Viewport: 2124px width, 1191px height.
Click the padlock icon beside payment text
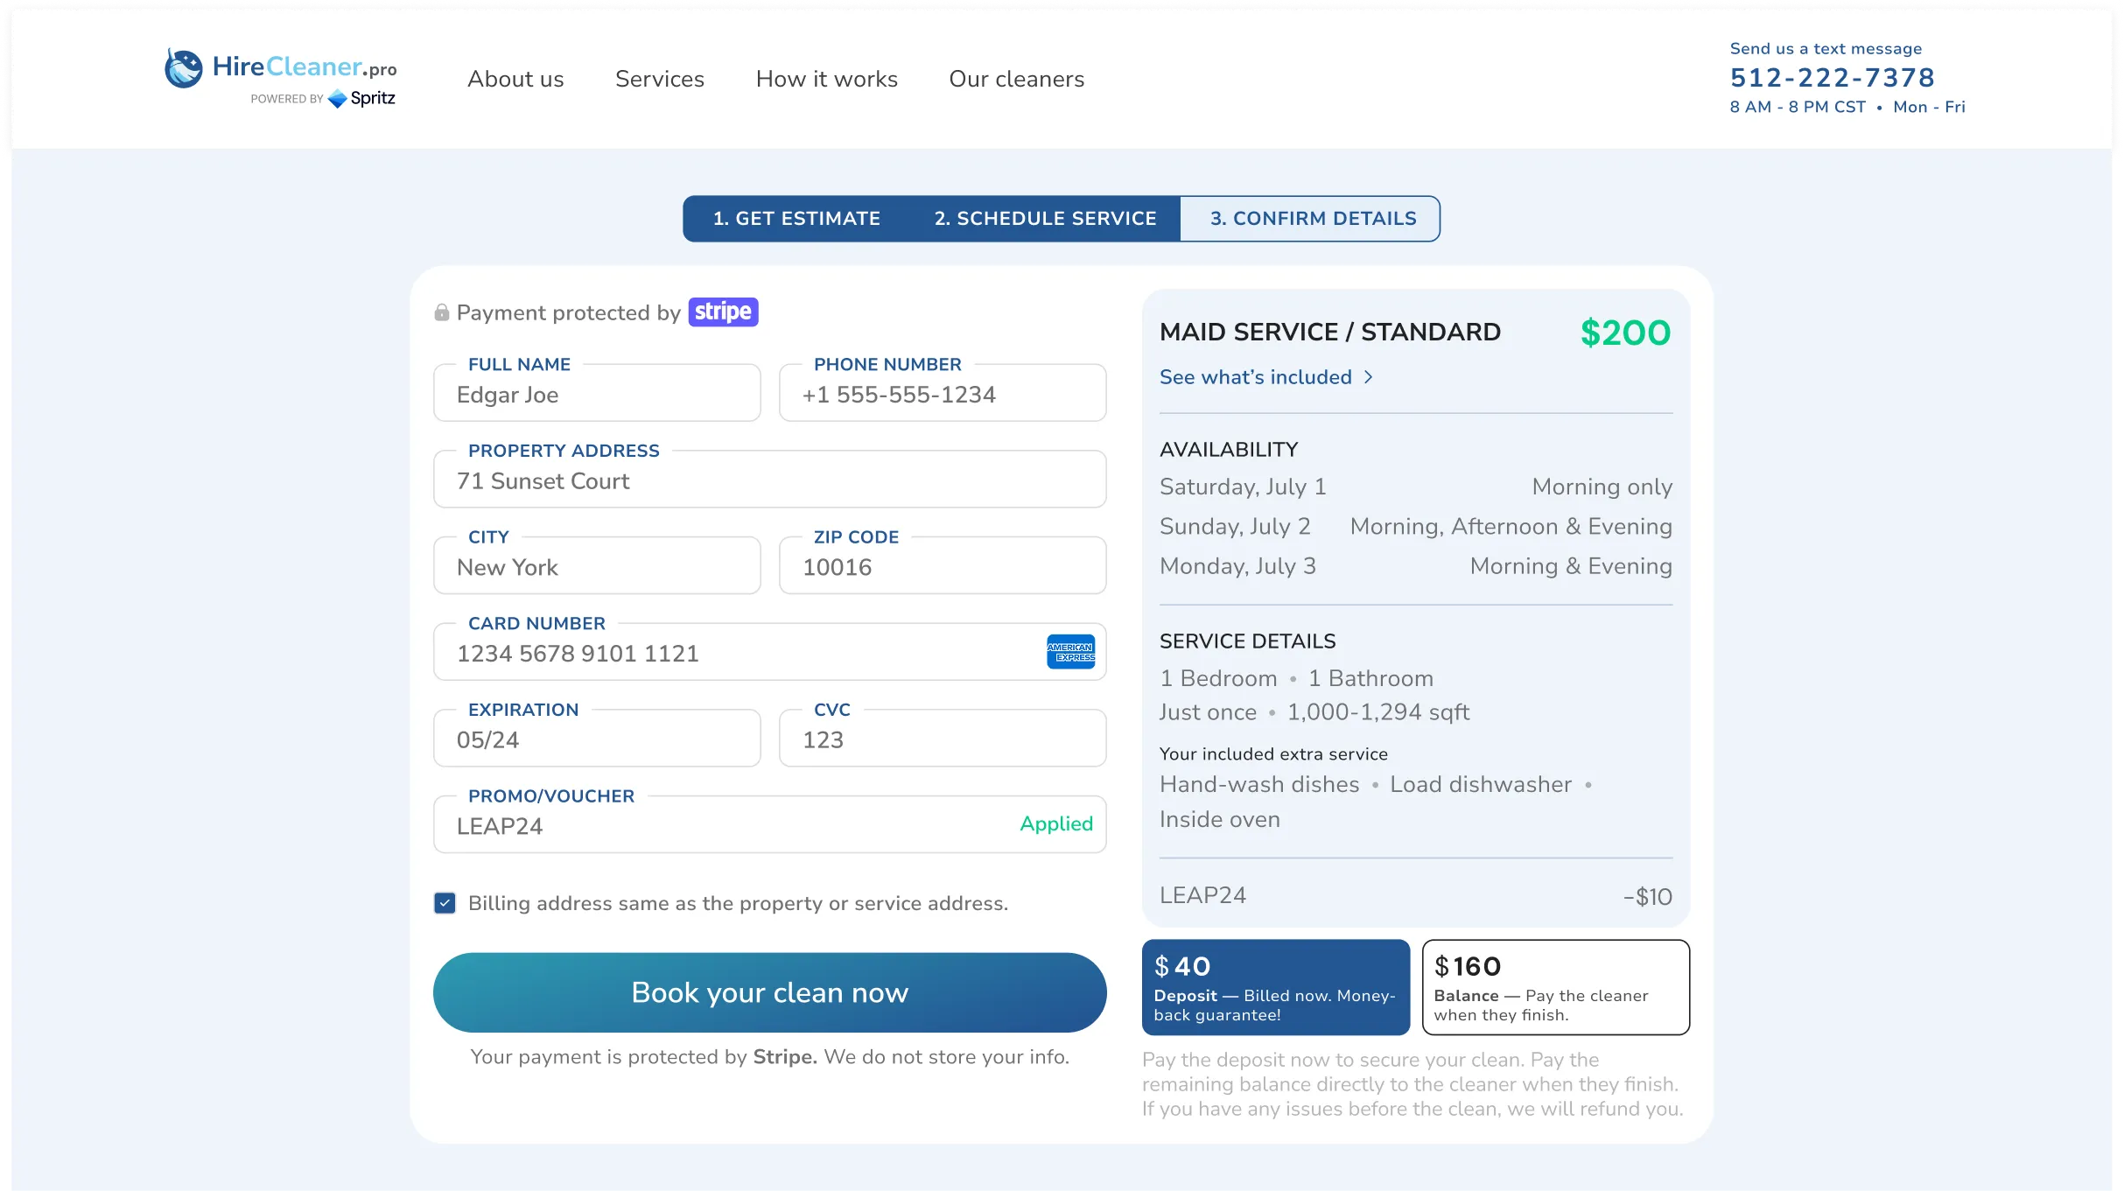442,312
